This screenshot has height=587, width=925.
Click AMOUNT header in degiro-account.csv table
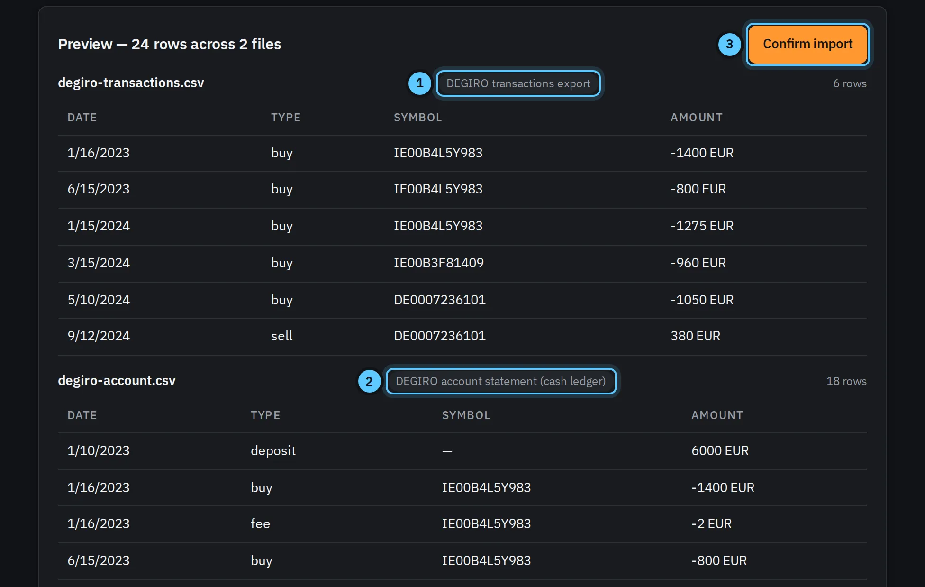pyautogui.click(x=717, y=415)
